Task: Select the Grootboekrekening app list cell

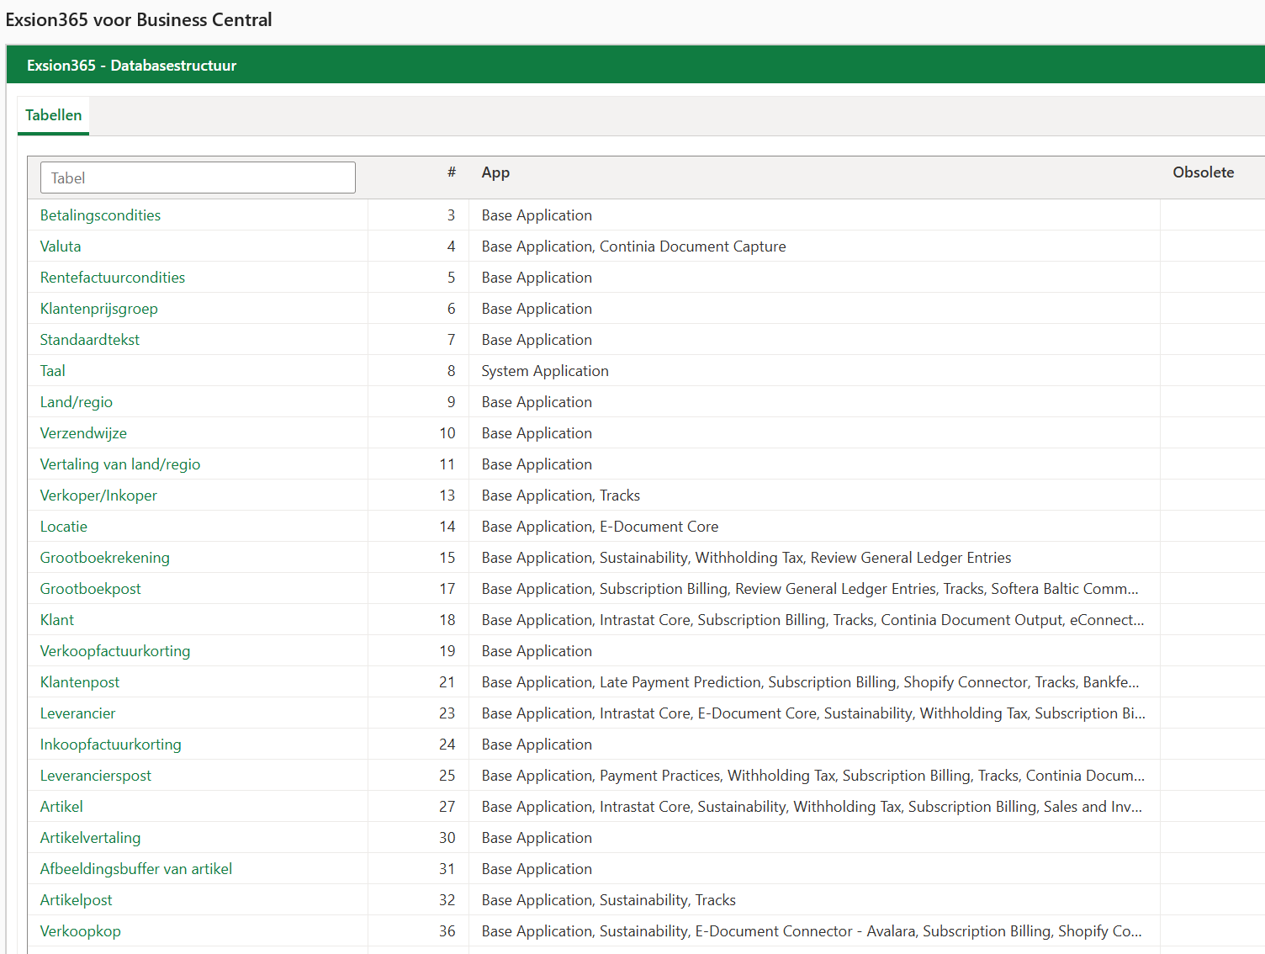Action: [x=814, y=558]
